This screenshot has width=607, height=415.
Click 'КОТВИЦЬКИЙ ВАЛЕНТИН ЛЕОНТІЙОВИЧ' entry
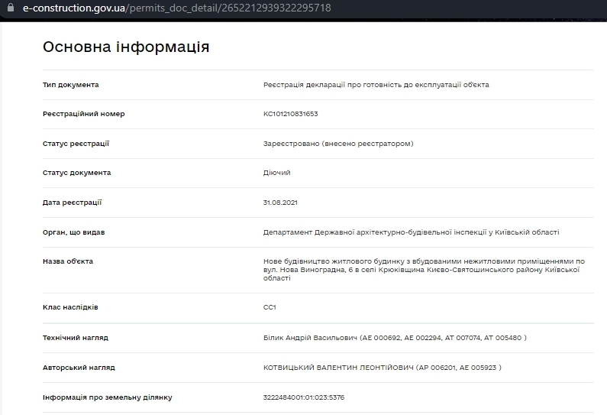tap(382, 368)
